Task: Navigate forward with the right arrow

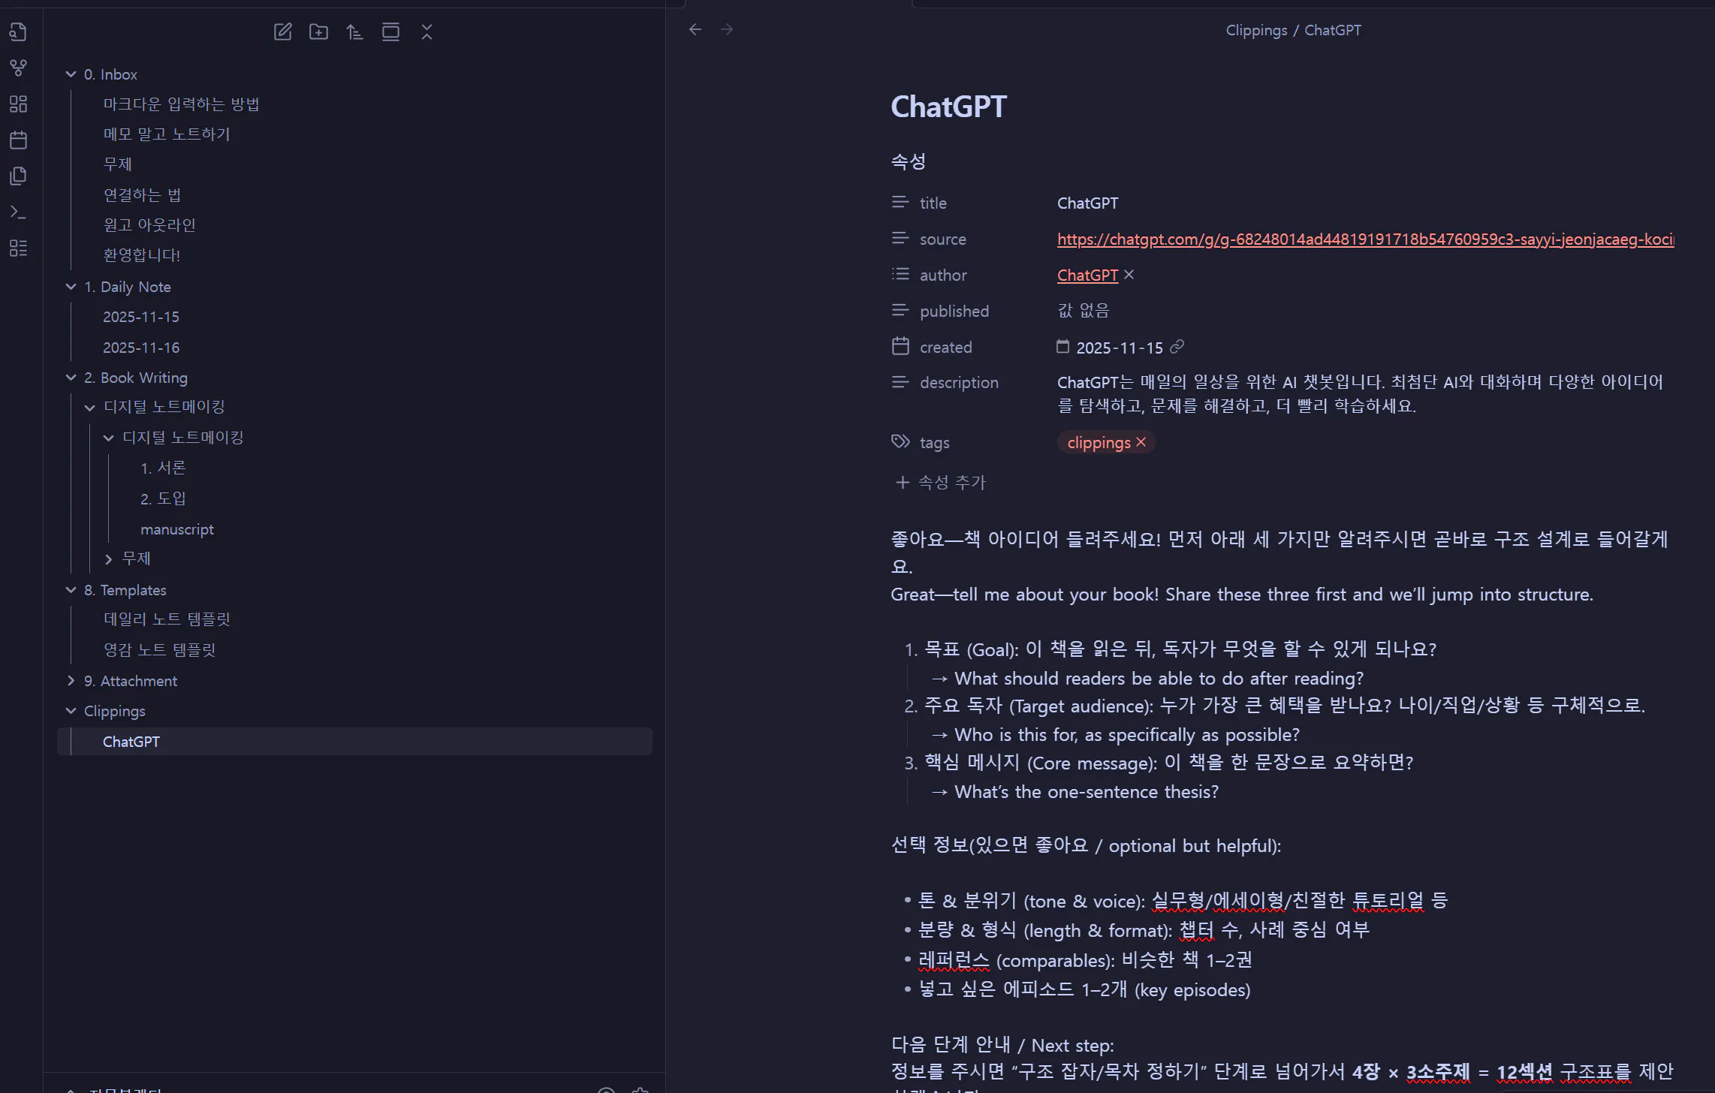Action: click(727, 29)
